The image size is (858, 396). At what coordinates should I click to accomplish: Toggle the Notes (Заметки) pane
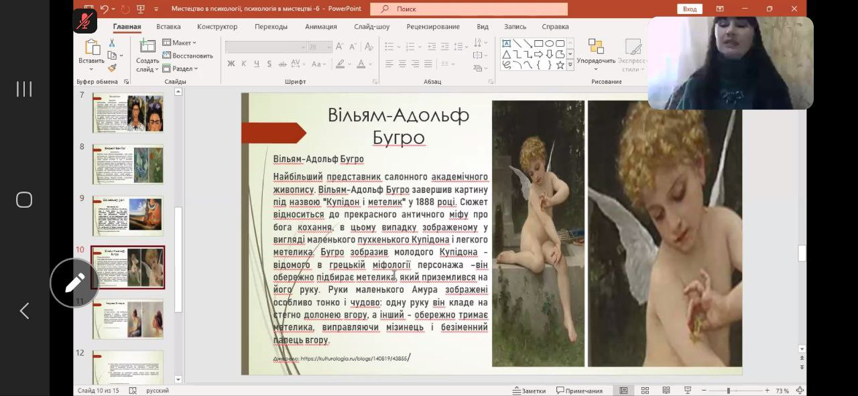tap(529, 391)
